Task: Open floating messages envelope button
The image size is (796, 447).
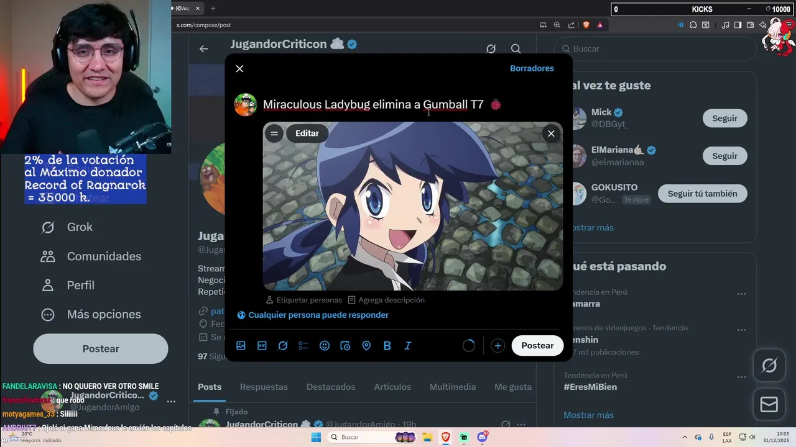Action: point(769,405)
